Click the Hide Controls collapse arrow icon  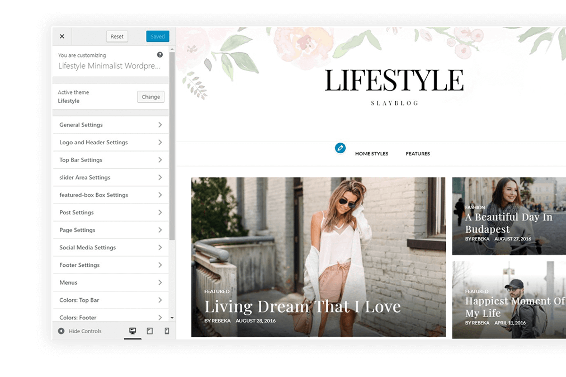61,331
